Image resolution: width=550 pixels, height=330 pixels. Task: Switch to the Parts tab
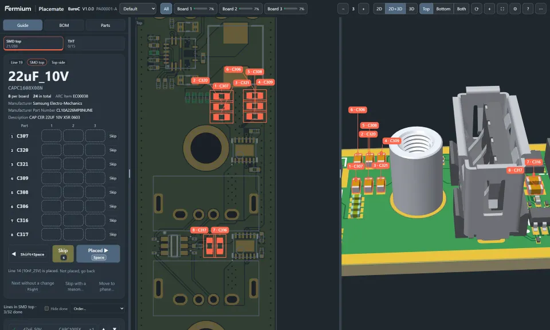(105, 25)
